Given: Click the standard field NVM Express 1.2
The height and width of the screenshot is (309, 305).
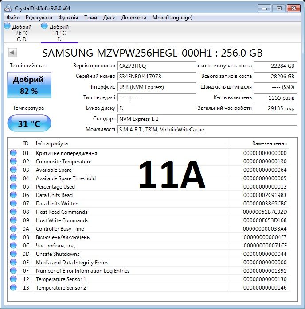Looking at the screenshot, I should click(x=207, y=119).
